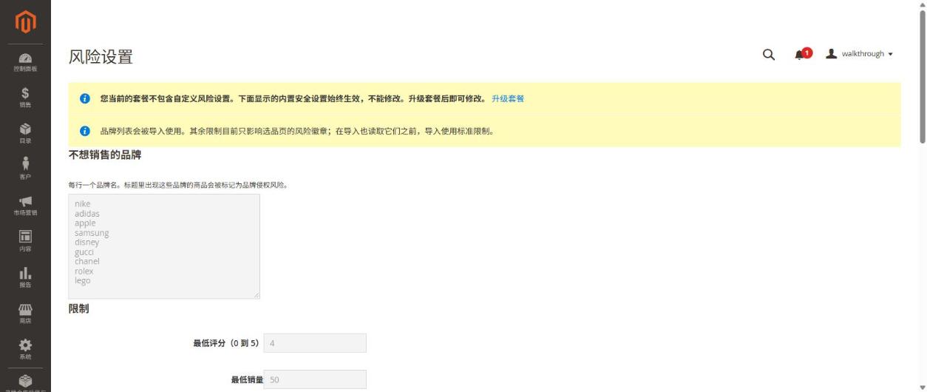Open notifications bell with 1 badge

click(802, 54)
